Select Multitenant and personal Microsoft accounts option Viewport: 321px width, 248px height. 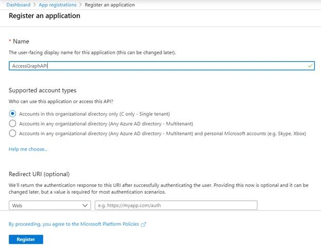coord(12,133)
